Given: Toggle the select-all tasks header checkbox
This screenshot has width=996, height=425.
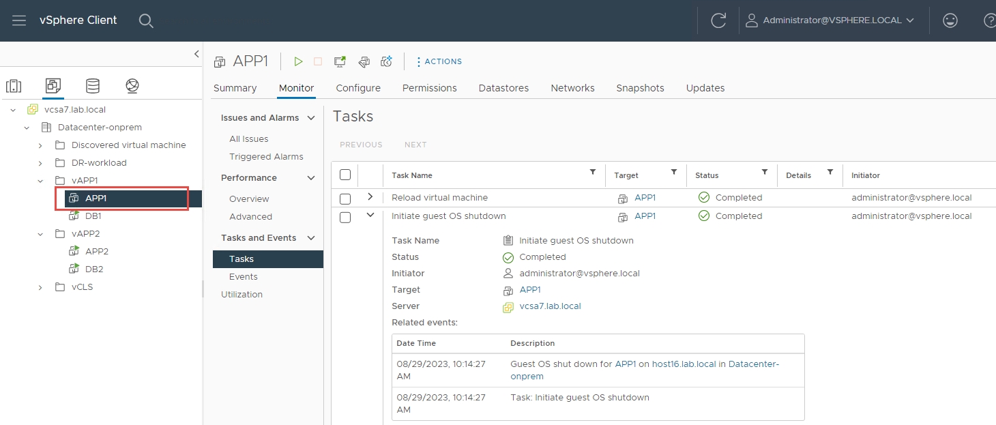Looking at the screenshot, I should 345,175.
